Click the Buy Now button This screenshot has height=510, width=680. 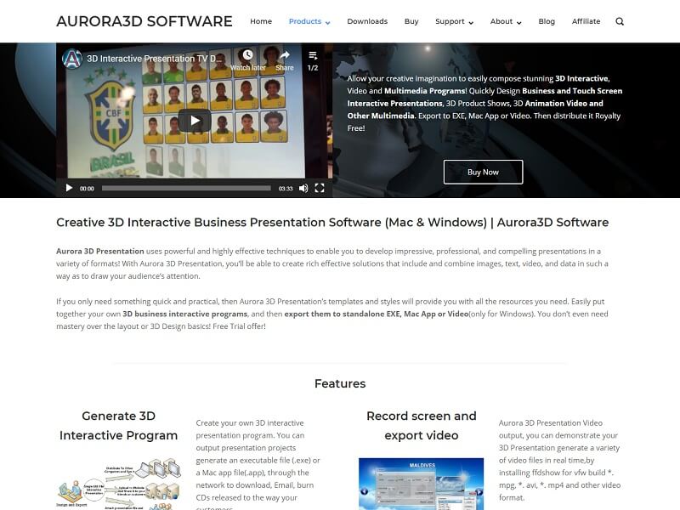click(483, 173)
